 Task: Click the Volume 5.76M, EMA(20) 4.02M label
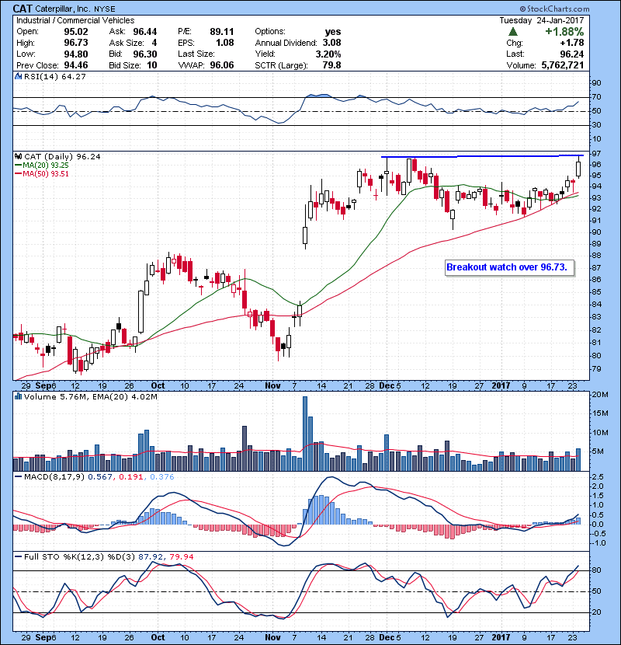tap(90, 397)
